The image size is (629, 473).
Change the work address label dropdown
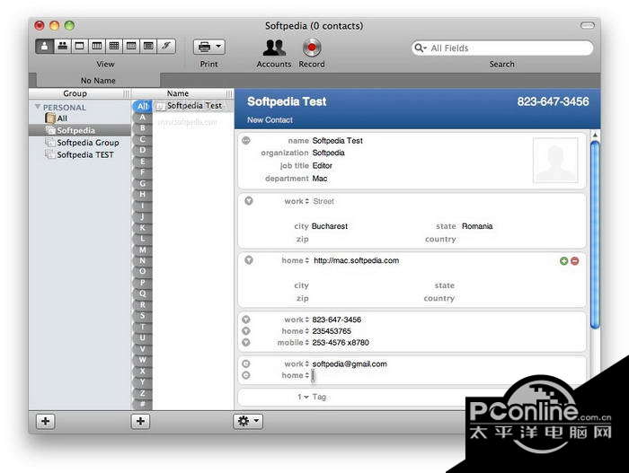(297, 201)
